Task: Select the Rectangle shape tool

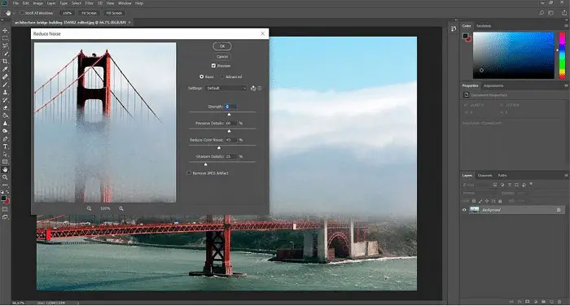Action: (5, 162)
